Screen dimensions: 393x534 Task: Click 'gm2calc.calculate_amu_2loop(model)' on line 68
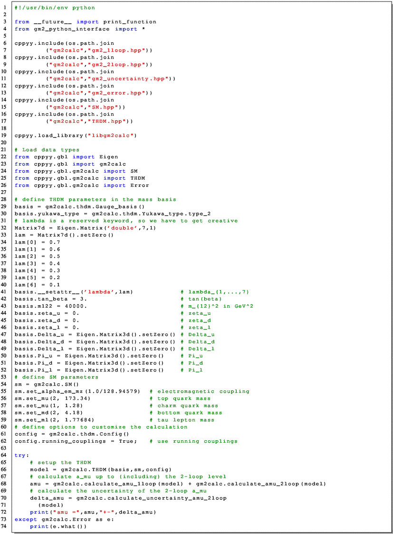[x=261, y=484]
